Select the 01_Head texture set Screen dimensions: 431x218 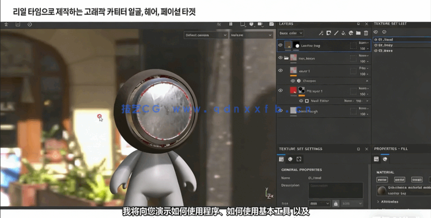click(x=402, y=40)
